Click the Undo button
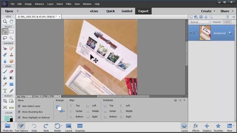 [34, 127]
